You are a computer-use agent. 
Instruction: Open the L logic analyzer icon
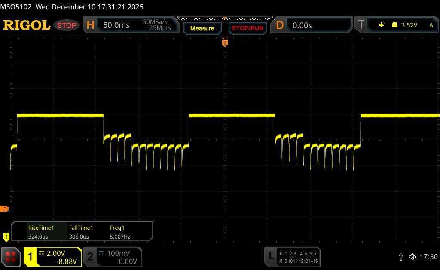point(271,256)
